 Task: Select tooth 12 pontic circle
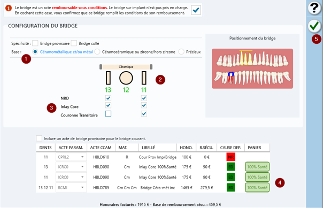(126, 78)
